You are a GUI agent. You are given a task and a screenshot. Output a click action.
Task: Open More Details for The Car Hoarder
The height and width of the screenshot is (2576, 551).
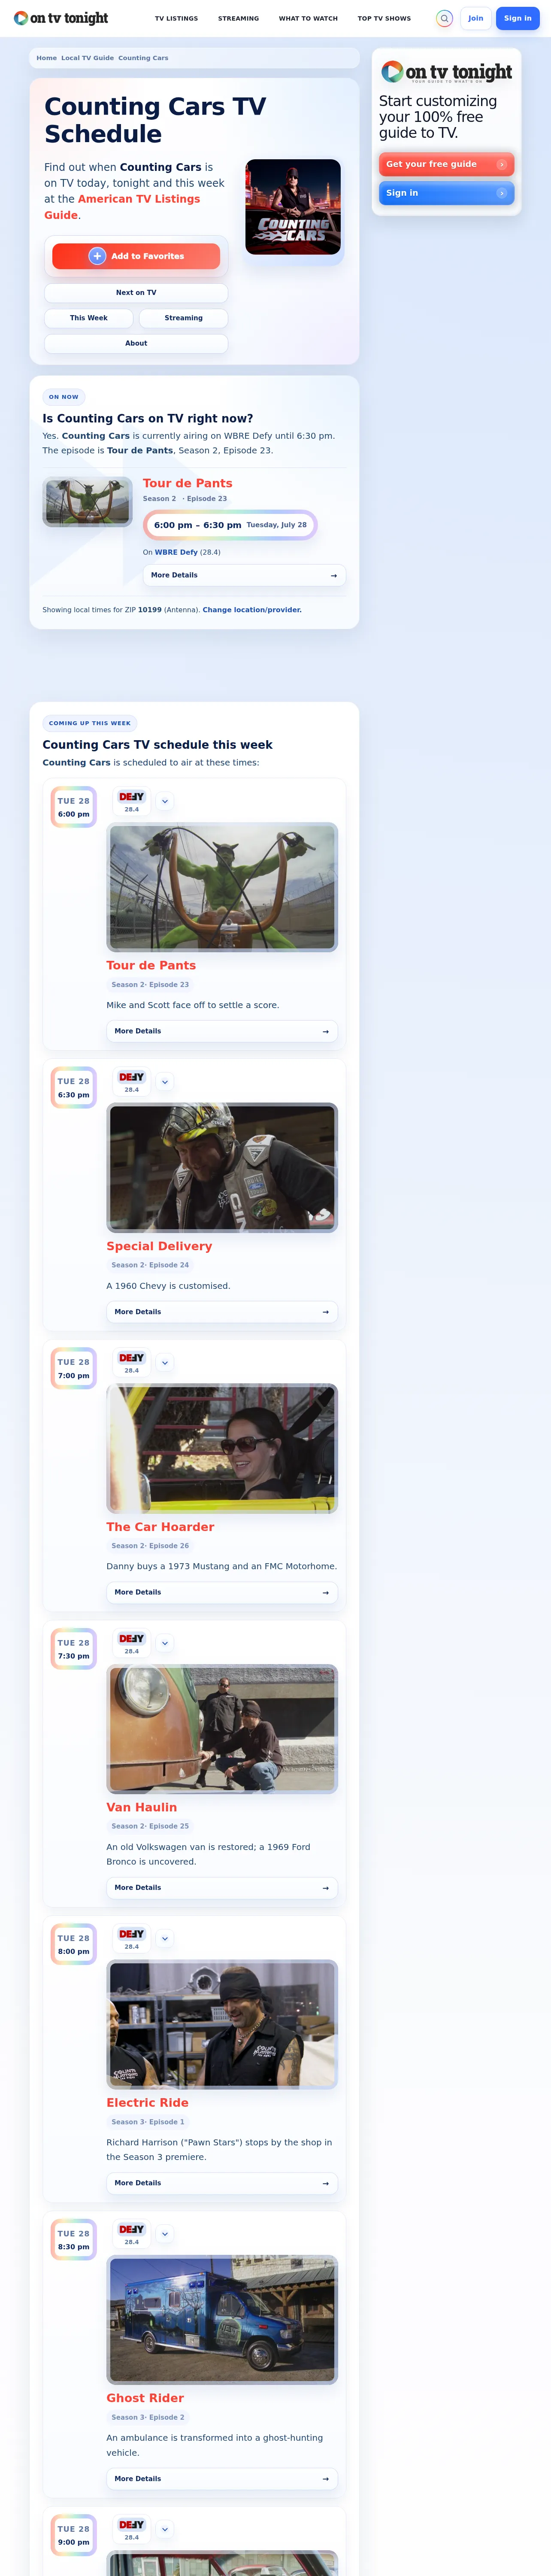tap(222, 1592)
